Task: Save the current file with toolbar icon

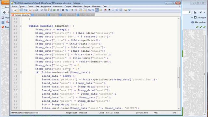Action: [x=22, y=10]
